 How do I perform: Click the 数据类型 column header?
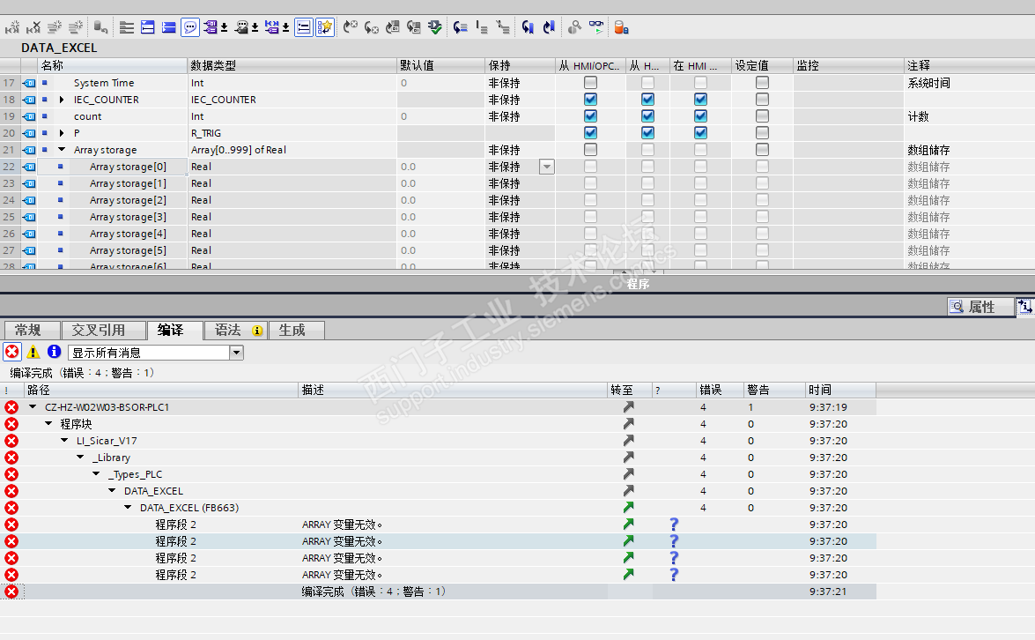292,65
